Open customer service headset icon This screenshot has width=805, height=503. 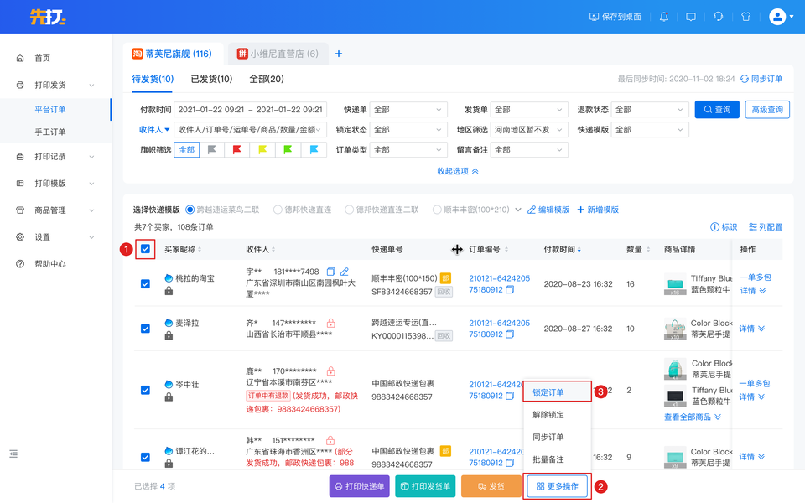[x=718, y=17]
